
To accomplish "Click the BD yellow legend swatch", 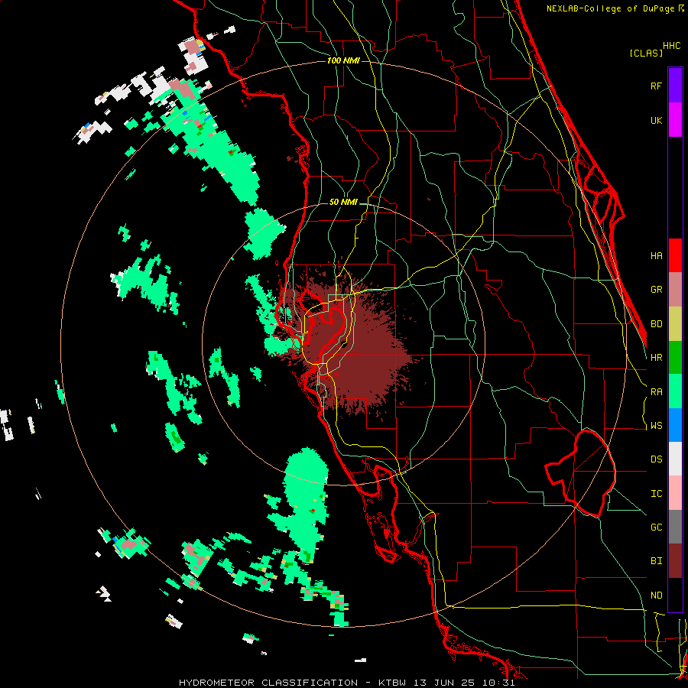I will coord(675,324).
